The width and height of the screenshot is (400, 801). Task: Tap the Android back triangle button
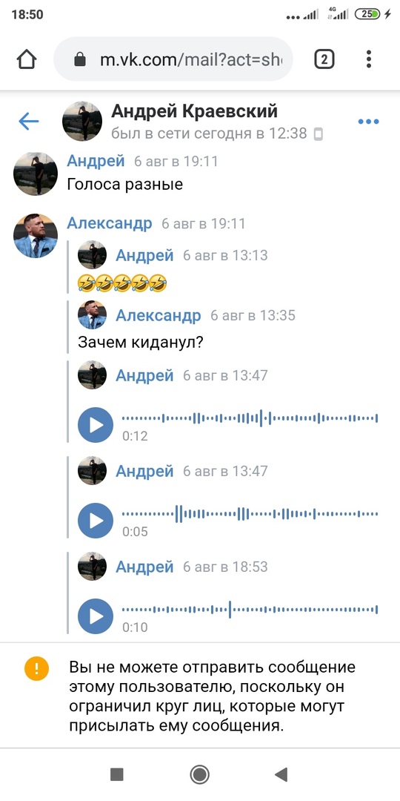click(281, 774)
